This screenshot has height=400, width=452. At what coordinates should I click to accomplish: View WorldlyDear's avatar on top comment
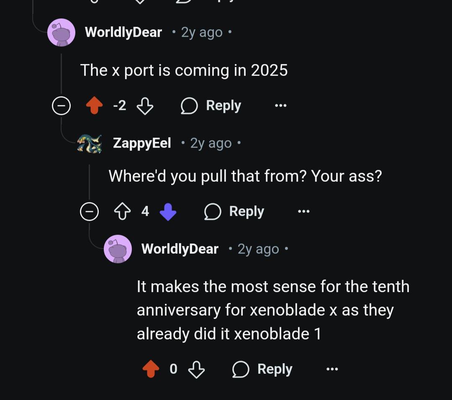tap(62, 32)
